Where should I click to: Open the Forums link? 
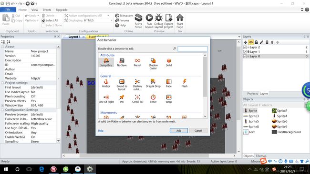(x=122, y=20)
